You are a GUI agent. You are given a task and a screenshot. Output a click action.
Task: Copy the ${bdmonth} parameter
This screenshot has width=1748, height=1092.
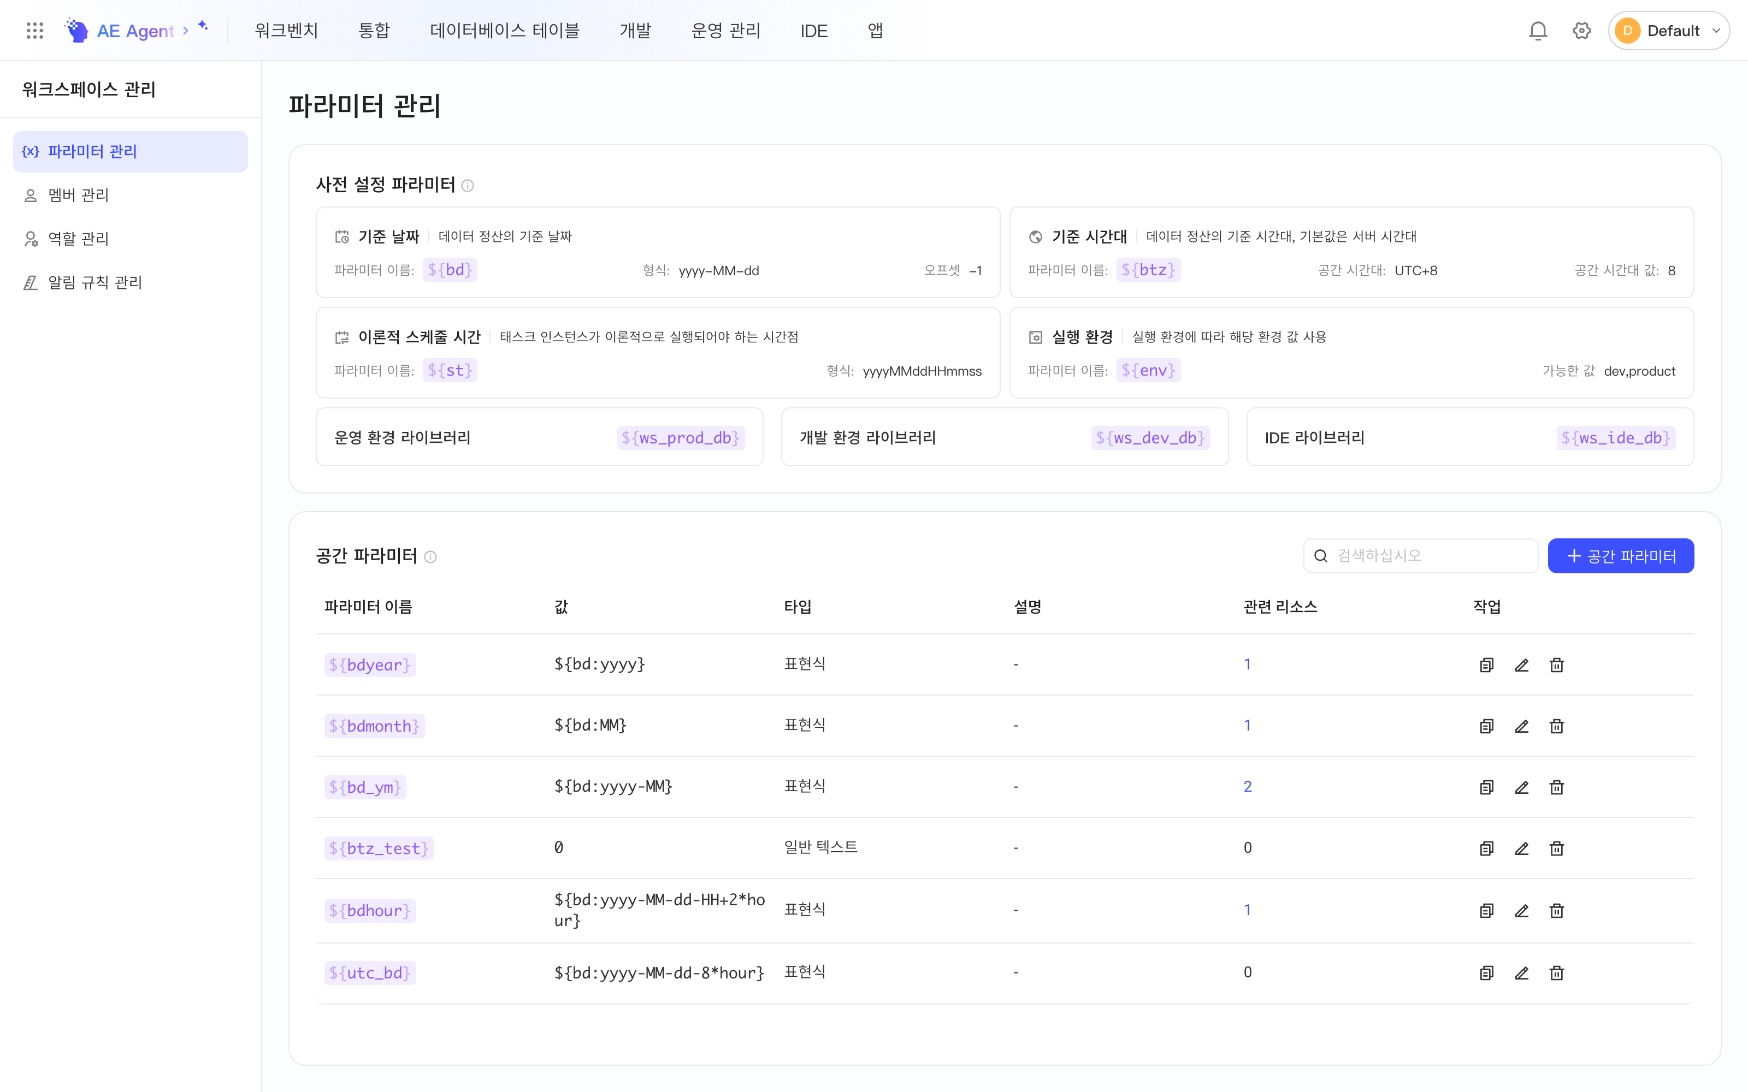[x=1486, y=726]
